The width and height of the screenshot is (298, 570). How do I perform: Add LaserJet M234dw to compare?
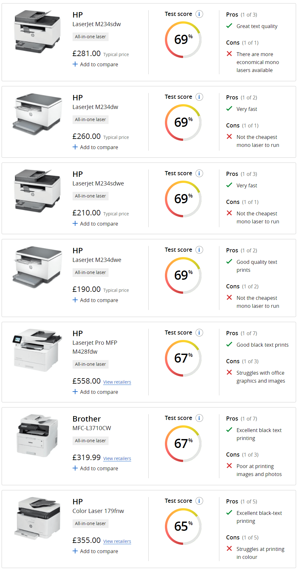(96, 147)
